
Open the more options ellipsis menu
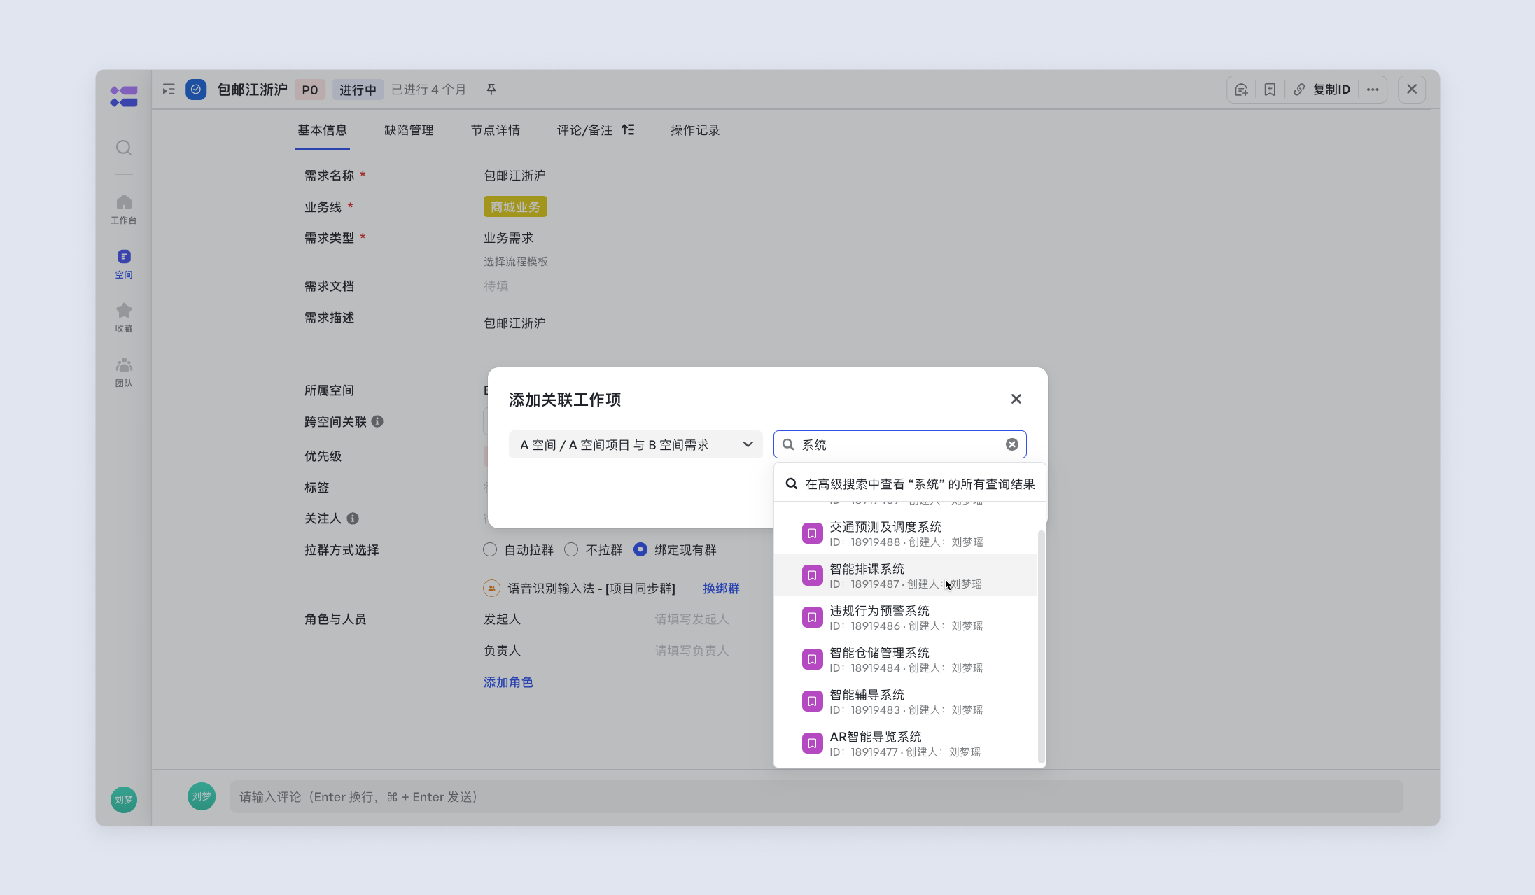[x=1372, y=90]
